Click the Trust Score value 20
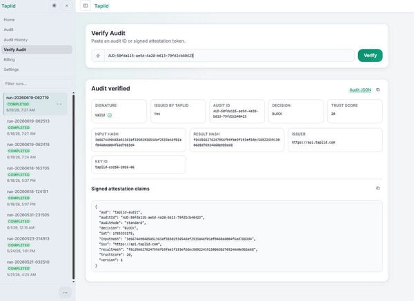The height and width of the screenshot is (301, 414). [333, 114]
